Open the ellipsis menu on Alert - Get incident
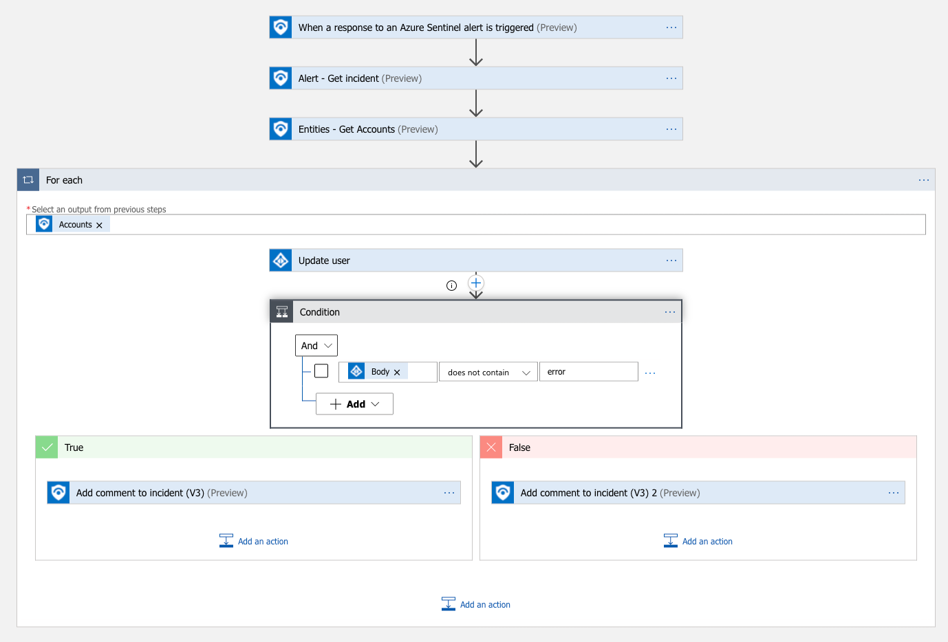 [671, 78]
